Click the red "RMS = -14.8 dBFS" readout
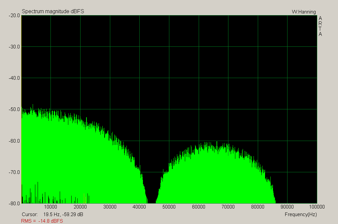Viewport: 338px width, 224px height. [x=42, y=221]
